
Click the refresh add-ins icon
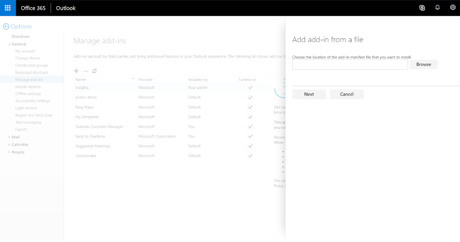[94, 71]
